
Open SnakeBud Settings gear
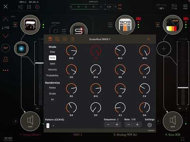coord(150,125)
